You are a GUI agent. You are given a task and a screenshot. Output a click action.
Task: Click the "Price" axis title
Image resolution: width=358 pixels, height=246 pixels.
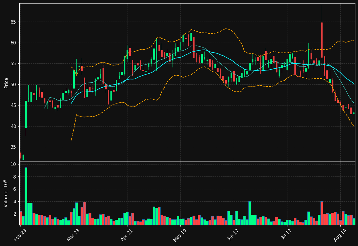6,83
